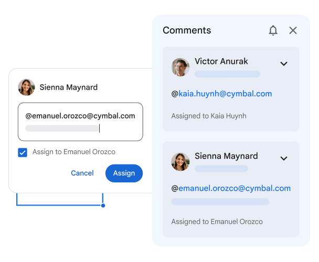Click the Assign to Emanuel Orozco label
The image size is (319, 262).
click(x=74, y=152)
